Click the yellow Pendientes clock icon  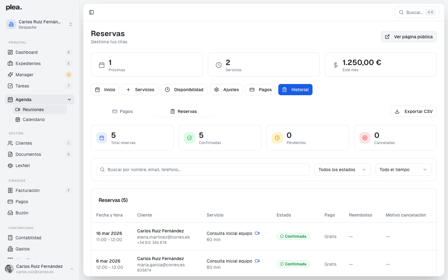tap(277, 138)
